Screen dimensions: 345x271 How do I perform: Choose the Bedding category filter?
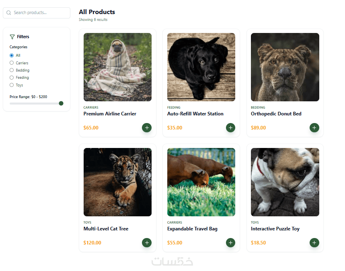pos(12,70)
